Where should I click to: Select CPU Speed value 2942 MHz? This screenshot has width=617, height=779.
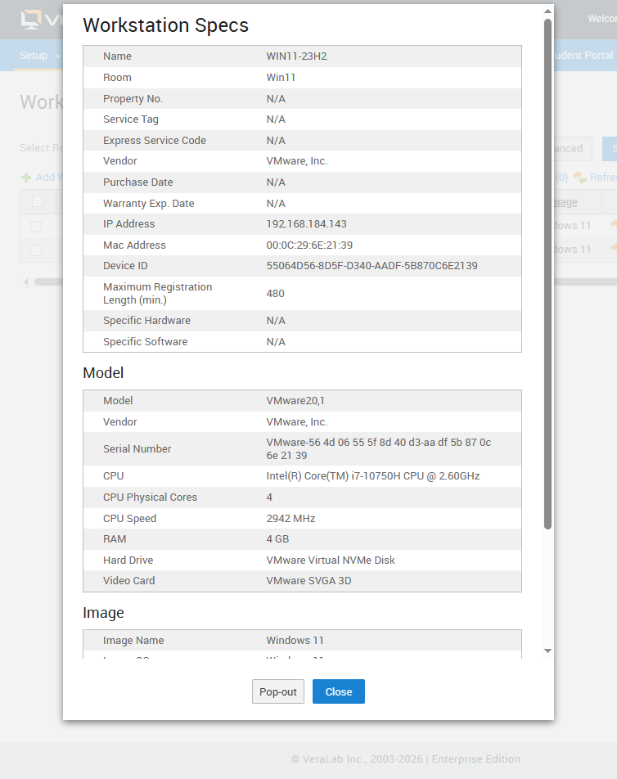coord(290,518)
